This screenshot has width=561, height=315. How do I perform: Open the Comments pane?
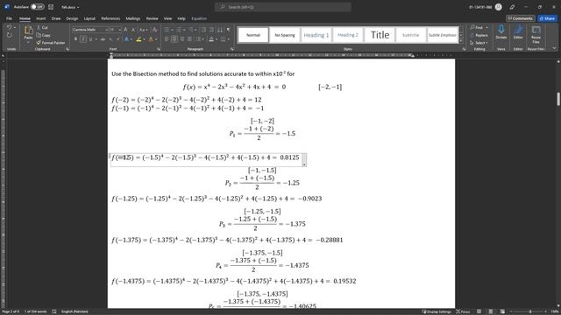tap(520, 18)
